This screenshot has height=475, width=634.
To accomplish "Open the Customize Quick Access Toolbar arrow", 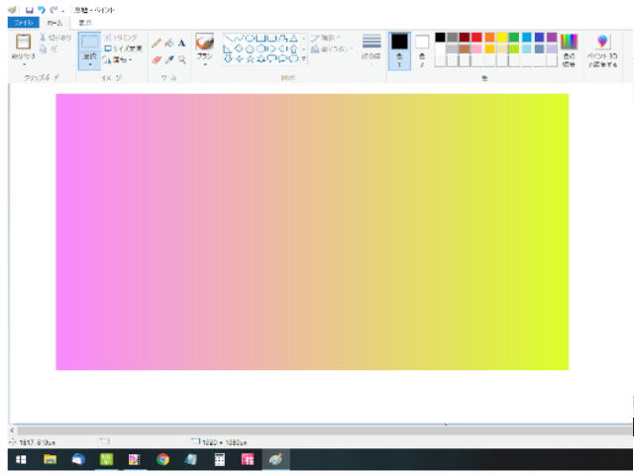I will pos(63,11).
